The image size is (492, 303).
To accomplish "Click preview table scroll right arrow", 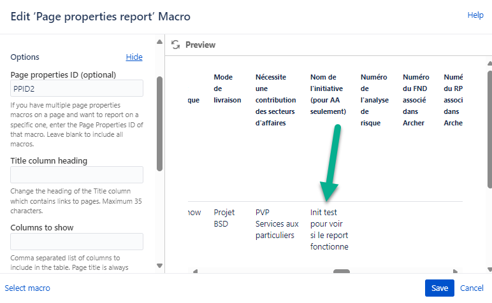I will coord(455,271).
